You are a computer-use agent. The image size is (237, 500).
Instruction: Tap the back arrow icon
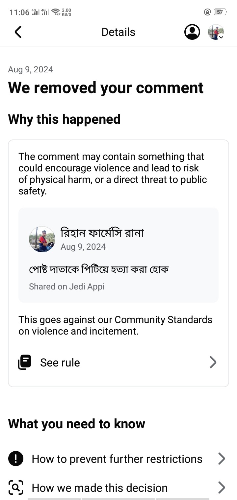[18, 32]
